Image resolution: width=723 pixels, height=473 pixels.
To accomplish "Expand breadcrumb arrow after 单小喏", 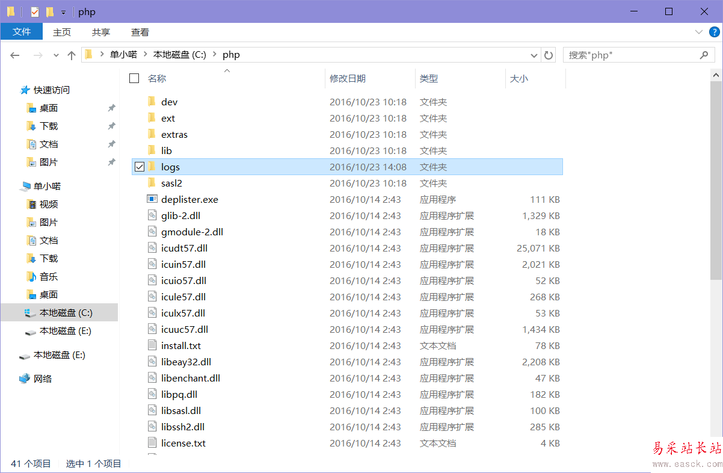I will [146, 55].
